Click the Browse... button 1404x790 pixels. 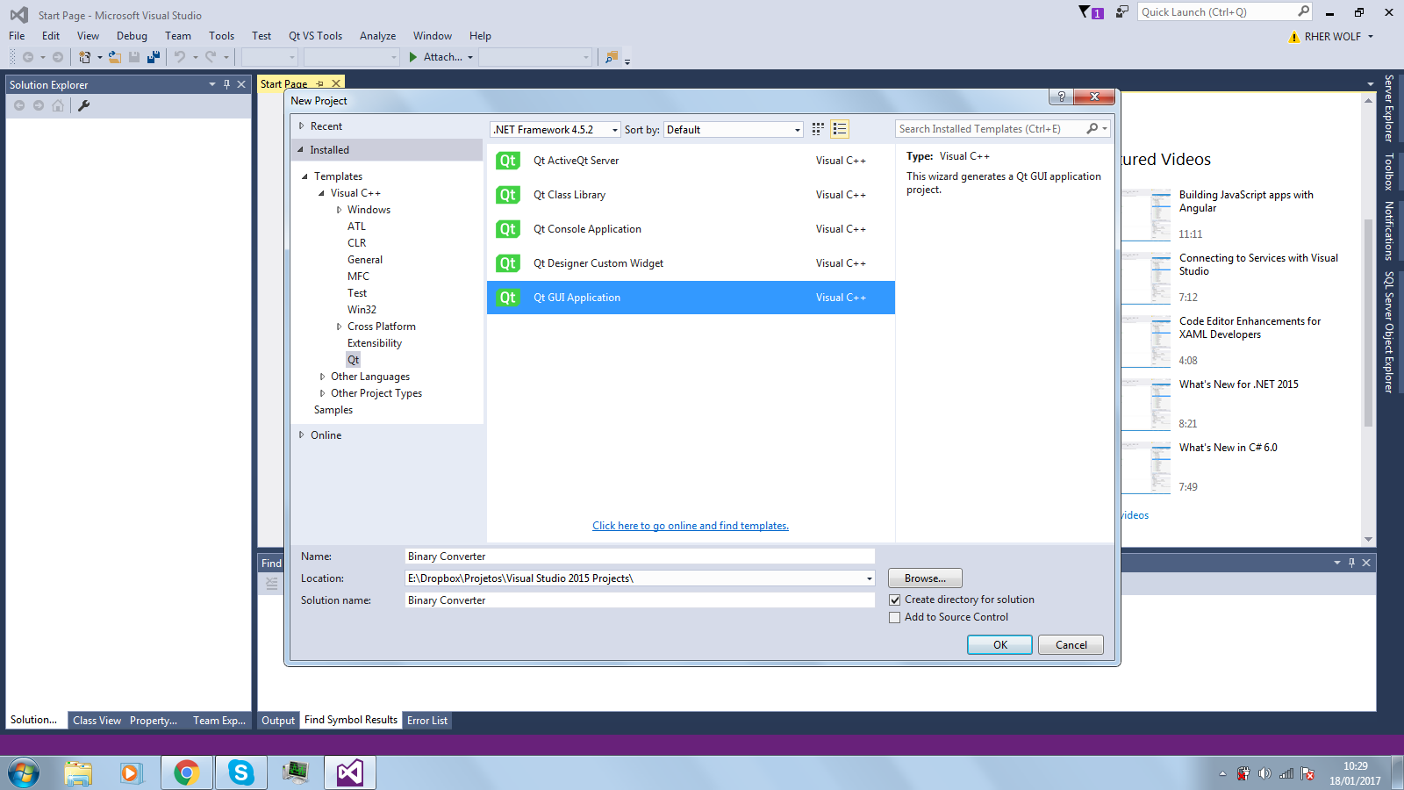point(925,578)
